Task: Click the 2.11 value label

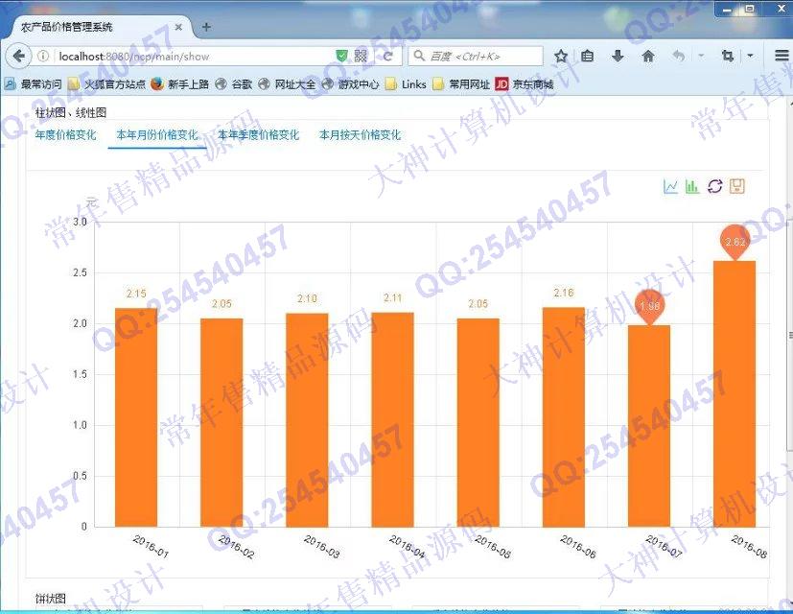Action: click(x=392, y=297)
